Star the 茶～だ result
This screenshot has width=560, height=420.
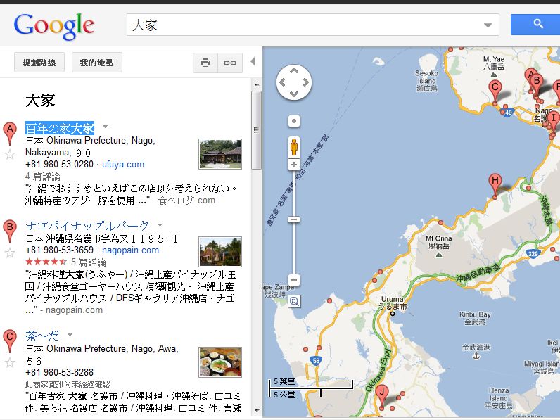10,363
